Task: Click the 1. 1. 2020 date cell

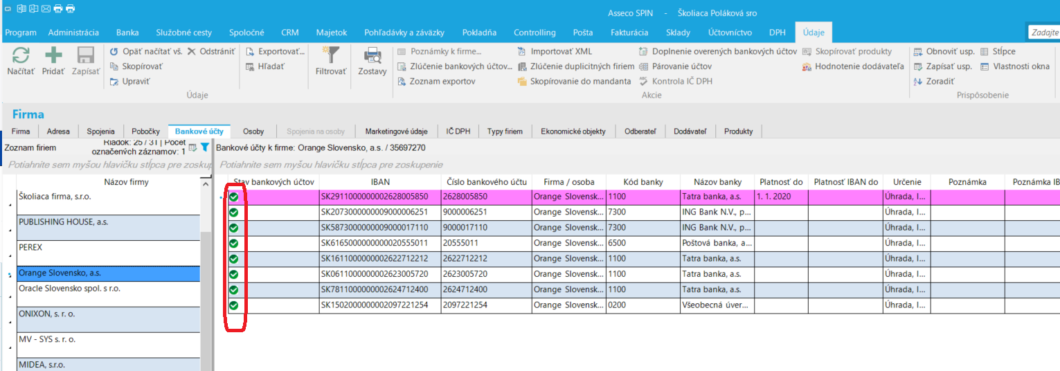Action: pos(781,197)
